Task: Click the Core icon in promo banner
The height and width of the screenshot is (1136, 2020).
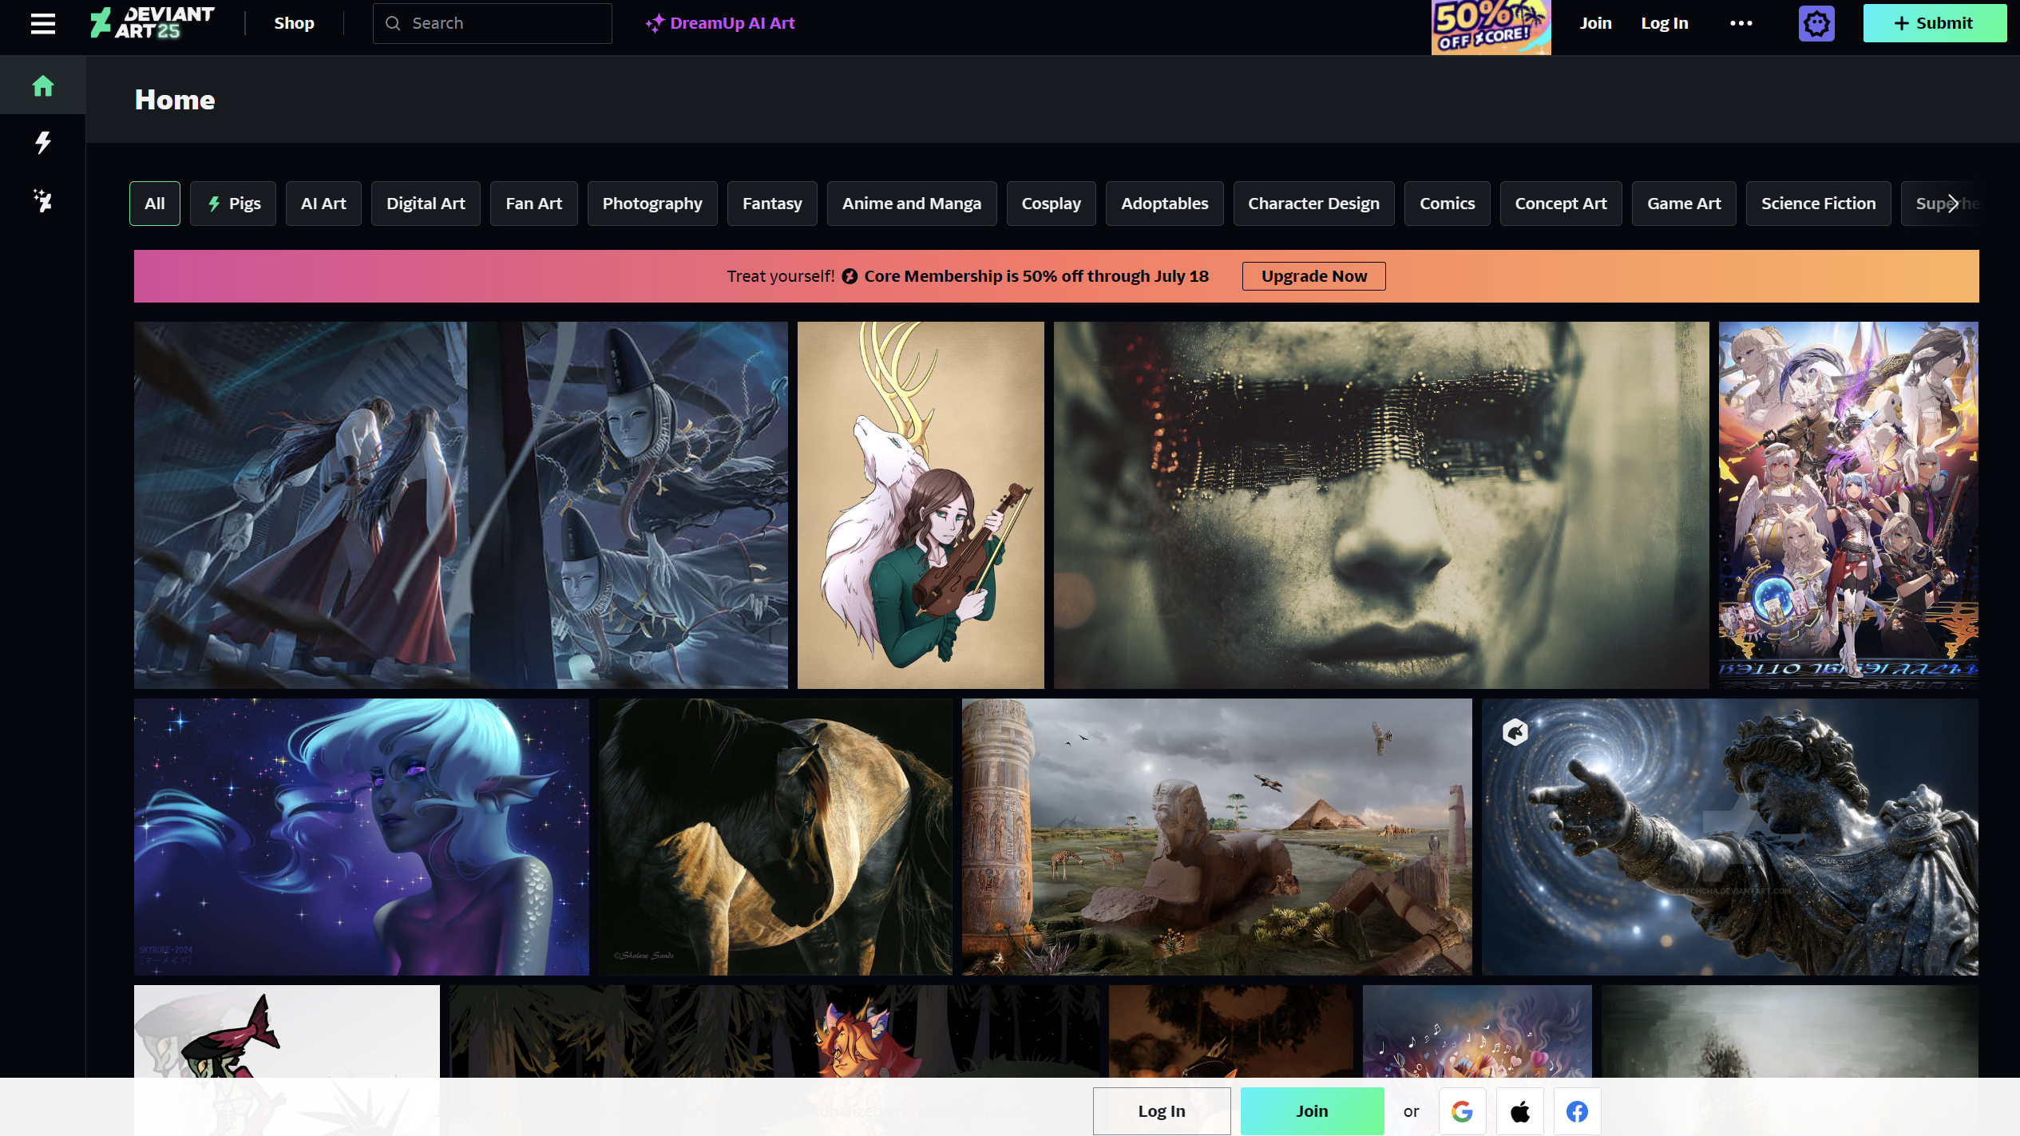Action: (850, 276)
